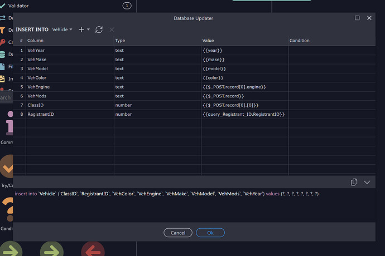
Task: Open the Condition cell for VehYear
Action: click(x=332, y=51)
